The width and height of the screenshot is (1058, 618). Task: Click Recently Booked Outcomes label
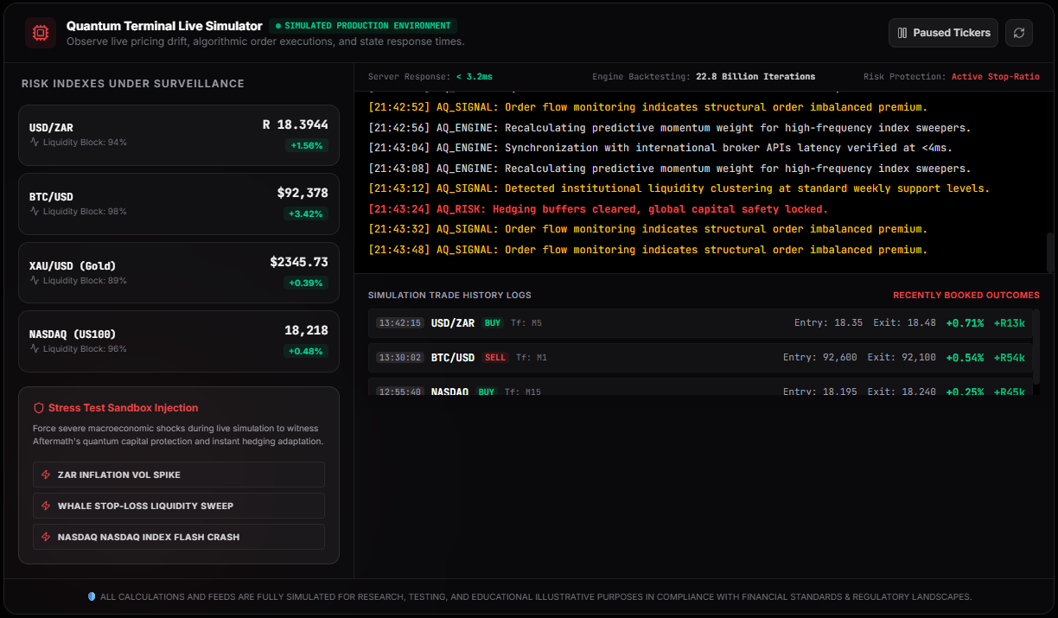(x=966, y=296)
